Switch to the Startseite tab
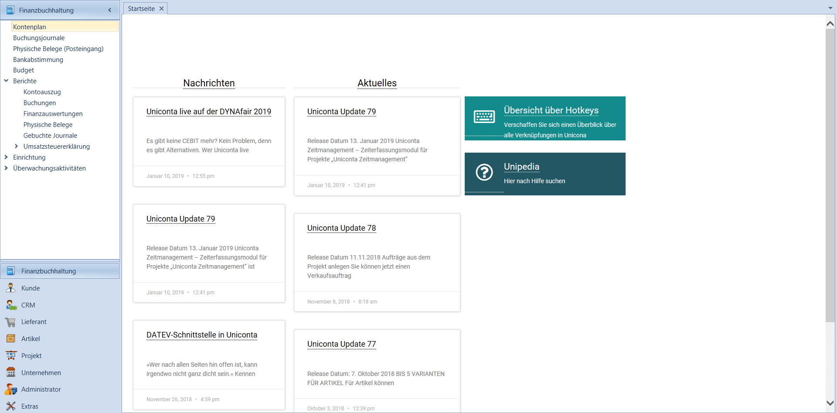This screenshot has height=413, width=837. click(141, 9)
